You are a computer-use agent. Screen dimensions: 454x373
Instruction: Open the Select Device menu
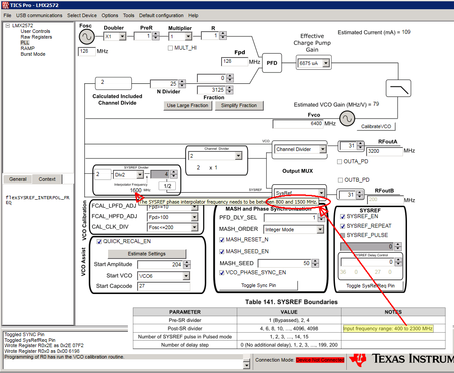click(x=82, y=15)
